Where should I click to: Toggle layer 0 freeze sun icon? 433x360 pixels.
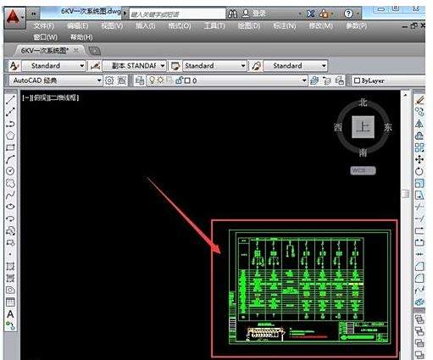[x=161, y=80]
